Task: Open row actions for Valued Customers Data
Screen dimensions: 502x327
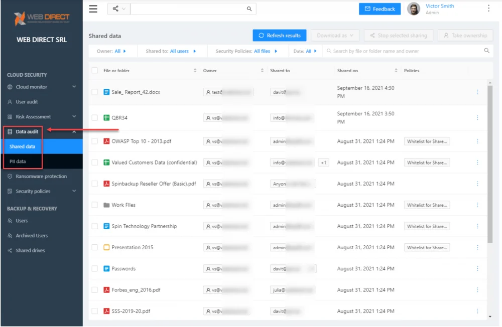Action: click(x=477, y=162)
